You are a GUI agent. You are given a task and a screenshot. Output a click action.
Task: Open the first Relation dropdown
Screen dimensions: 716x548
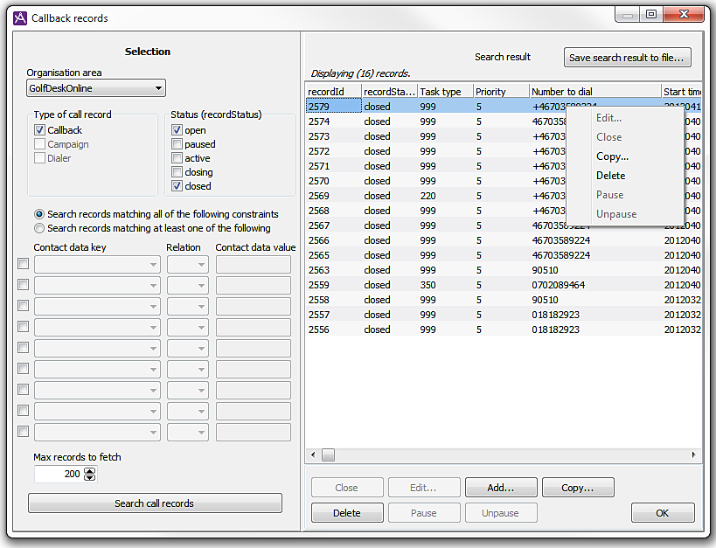click(x=188, y=264)
